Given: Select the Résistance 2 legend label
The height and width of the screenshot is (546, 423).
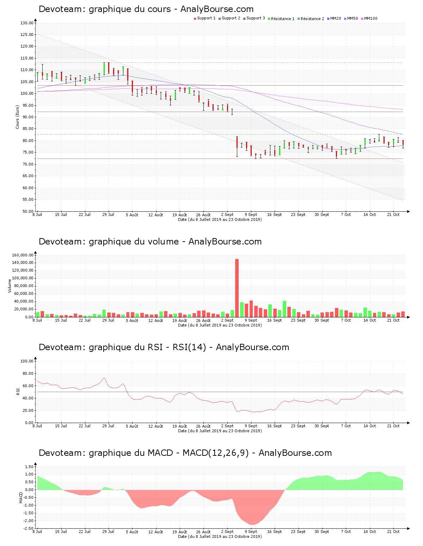Looking at the screenshot, I should 312,19.
